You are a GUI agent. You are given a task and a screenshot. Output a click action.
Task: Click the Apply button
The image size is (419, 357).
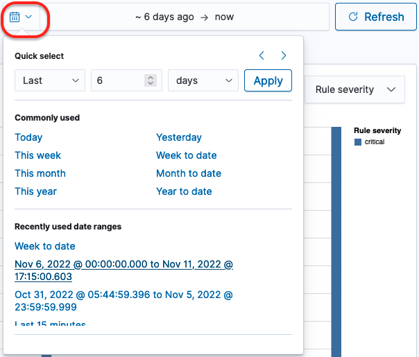tap(268, 80)
